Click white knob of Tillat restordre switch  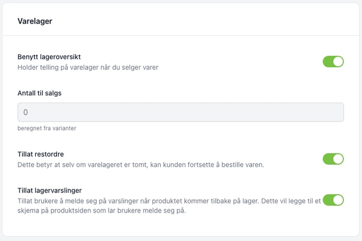(x=338, y=159)
